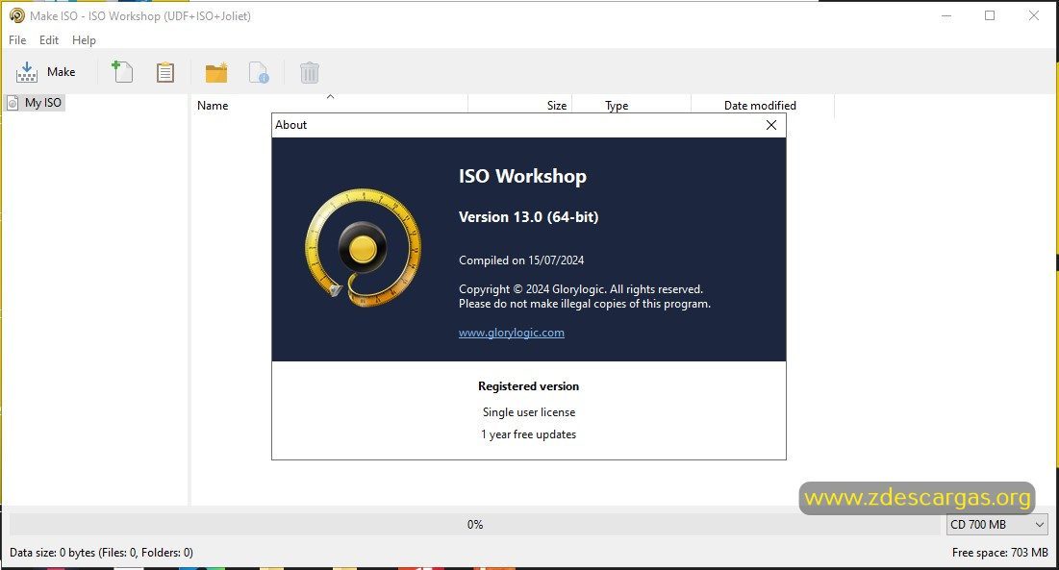This screenshot has height=570, width=1059.
Task: Open the www.glorylogic.com link
Action: [512, 333]
